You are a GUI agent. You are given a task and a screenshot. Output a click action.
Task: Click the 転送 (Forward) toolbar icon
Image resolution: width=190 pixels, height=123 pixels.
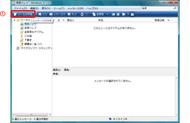72,14
